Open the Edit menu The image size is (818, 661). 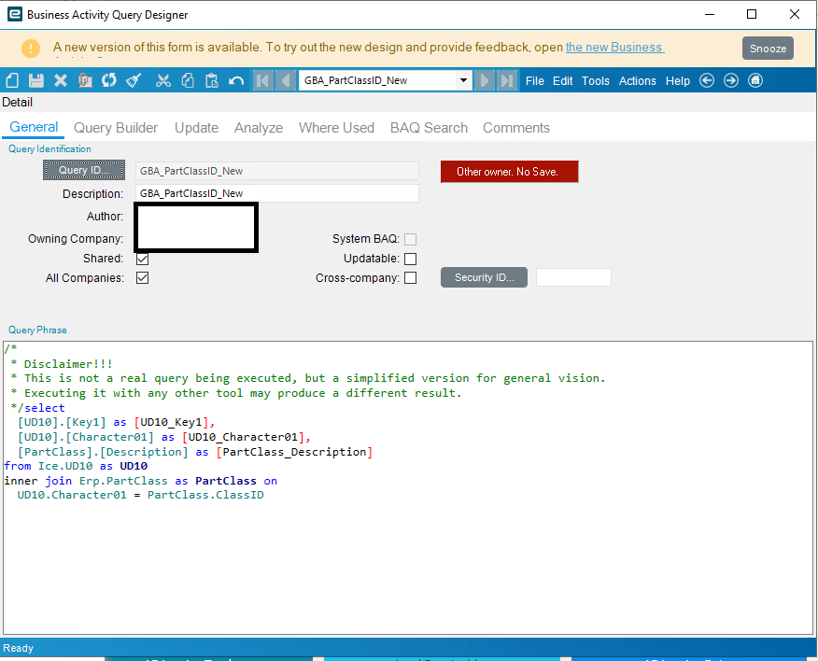tap(563, 81)
